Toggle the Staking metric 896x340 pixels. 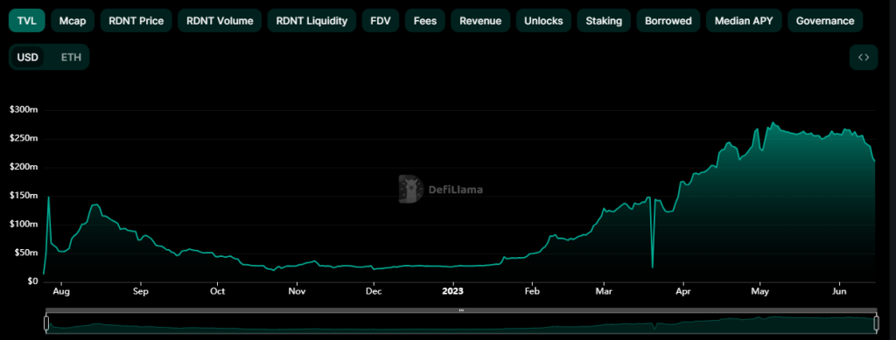click(604, 21)
